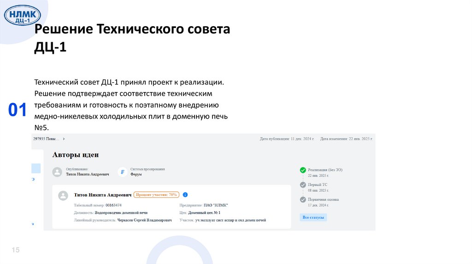Click the blue section number 01
472x264 pixels.
[18, 109]
